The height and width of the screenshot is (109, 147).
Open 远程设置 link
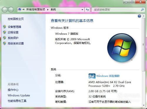13,32
